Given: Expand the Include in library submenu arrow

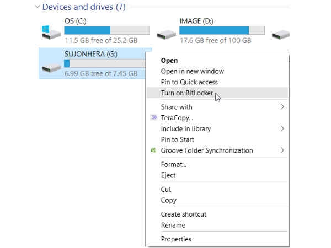Looking at the screenshot, I should click(x=282, y=128).
